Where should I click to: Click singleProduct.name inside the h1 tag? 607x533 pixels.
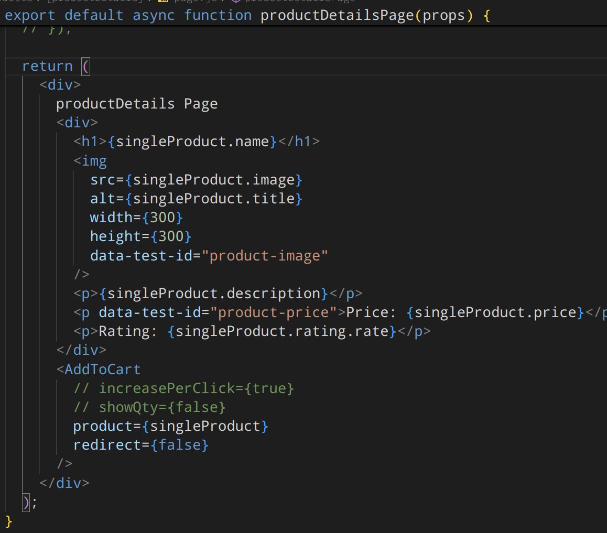[x=192, y=142]
